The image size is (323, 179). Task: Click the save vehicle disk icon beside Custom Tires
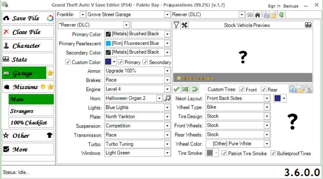tap(293, 89)
